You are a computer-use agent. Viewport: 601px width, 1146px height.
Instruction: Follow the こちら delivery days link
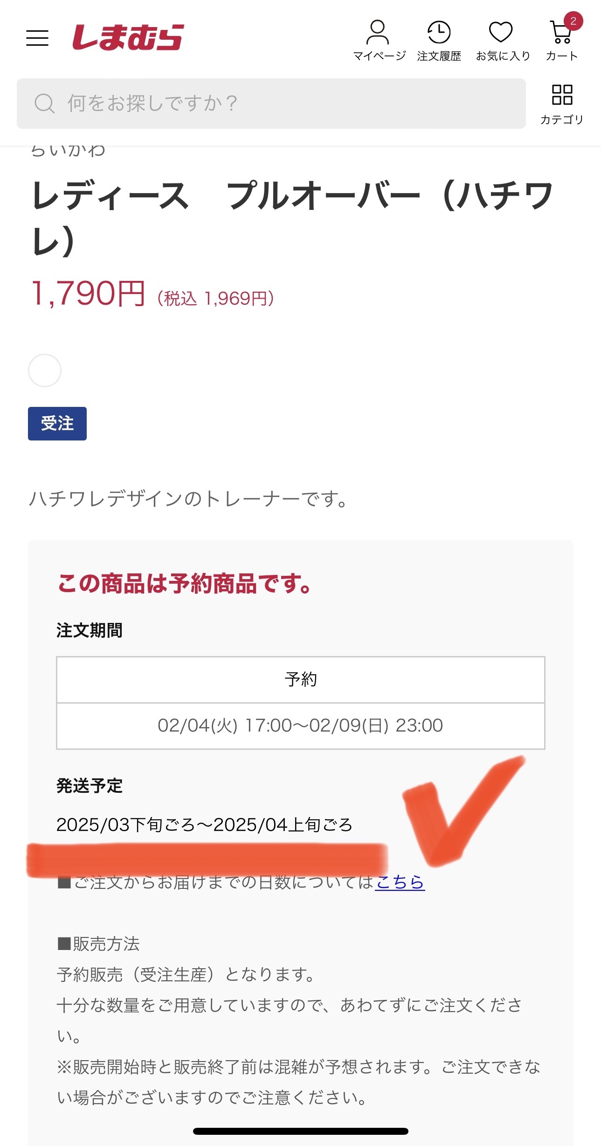(400, 882)
